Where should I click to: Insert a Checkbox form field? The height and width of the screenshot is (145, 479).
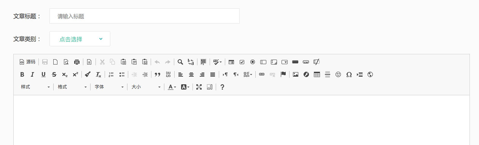coord(242,62)
